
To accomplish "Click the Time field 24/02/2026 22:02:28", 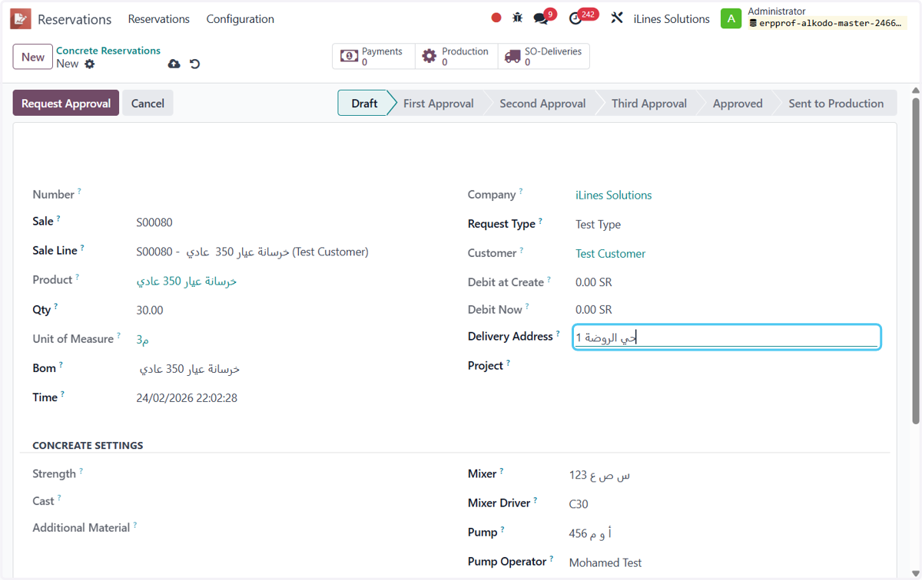I will [187, 398].
